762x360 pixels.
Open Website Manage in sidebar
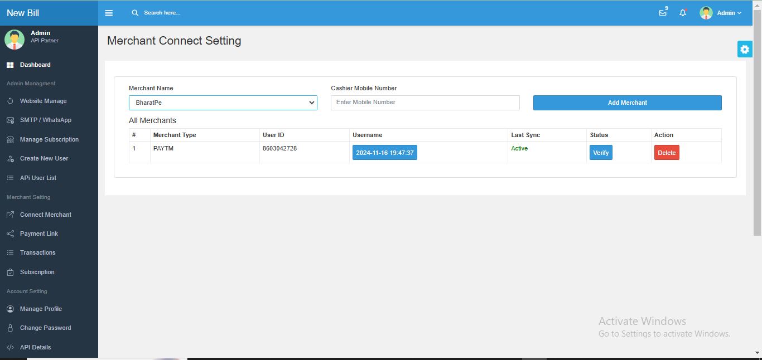coord(43,101)
